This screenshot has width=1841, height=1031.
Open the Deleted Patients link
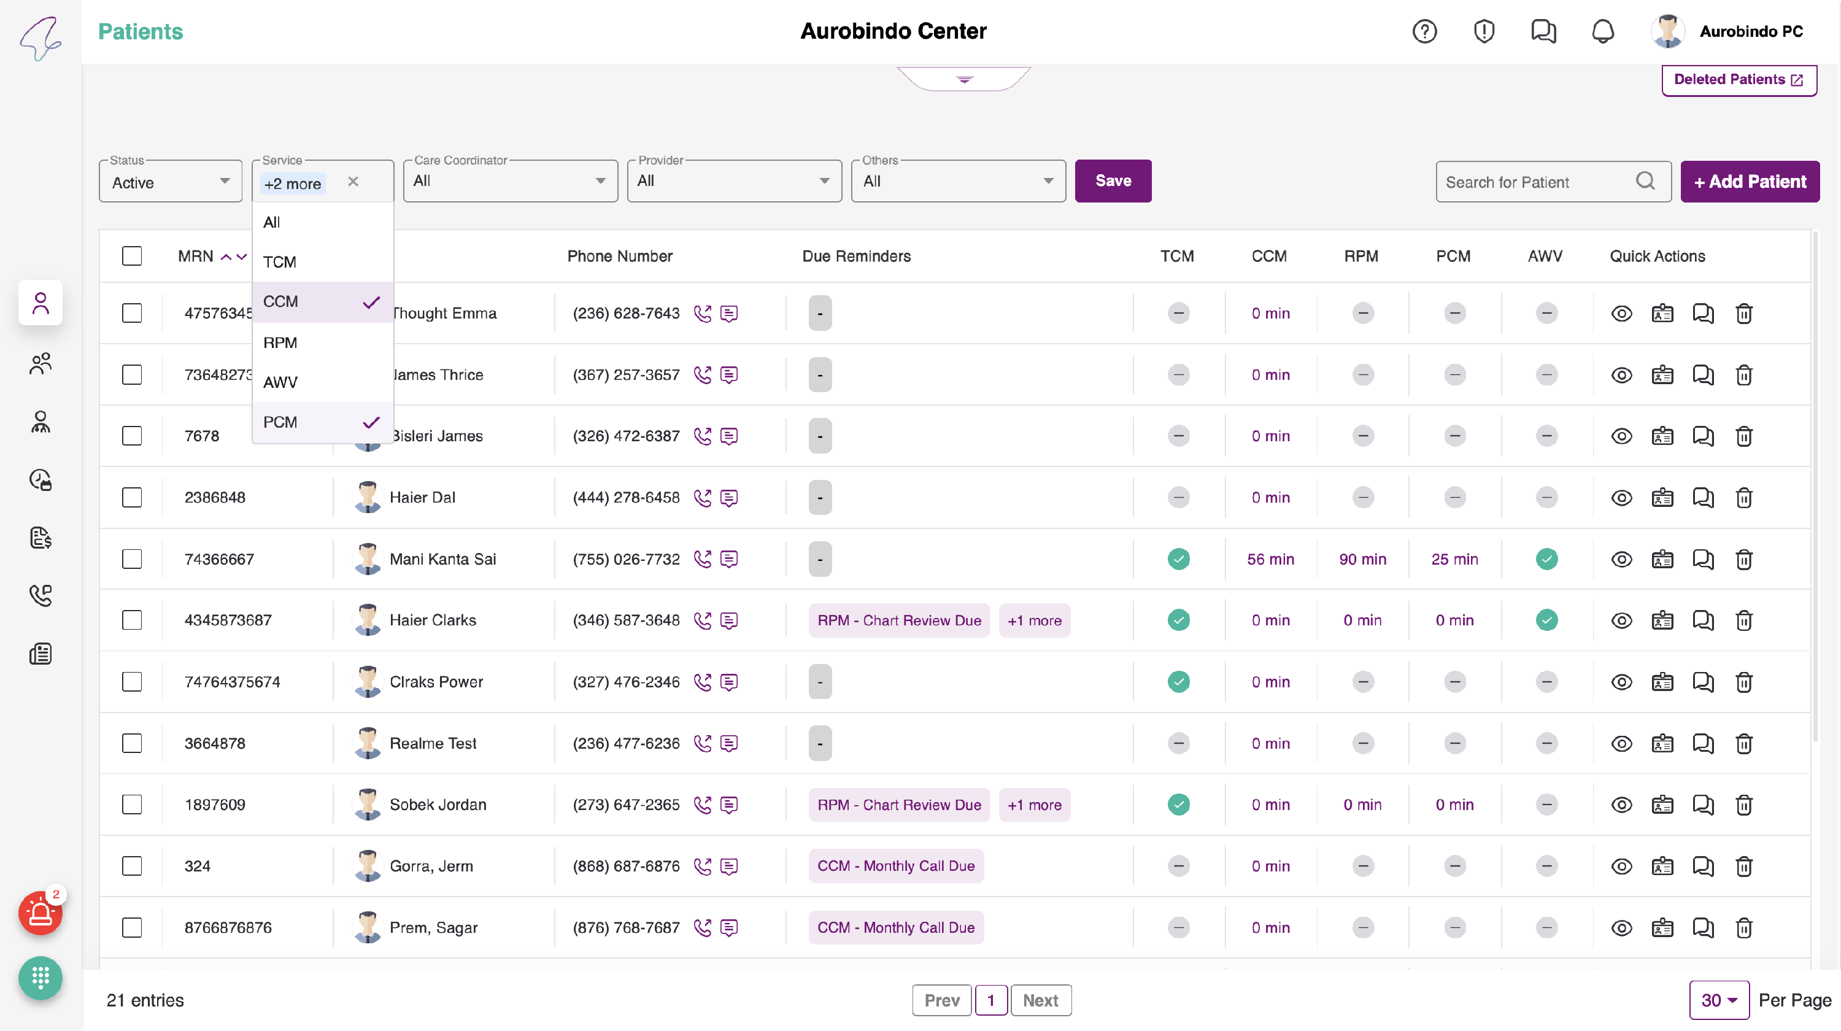1738,79
